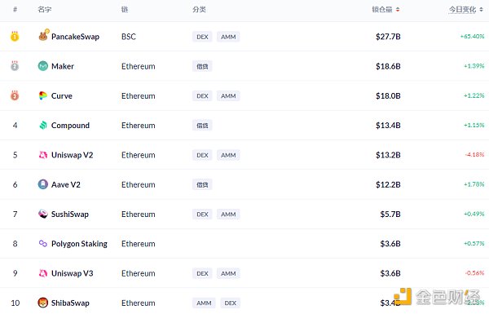Click the gold first-place medal icon
Screen dimensions: 489x314
[15, 36]
